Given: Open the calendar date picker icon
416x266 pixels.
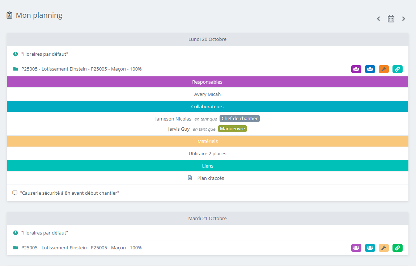Looking at the screenshot, I should coord(391,19).
